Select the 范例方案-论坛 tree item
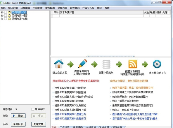 [20, 19]
